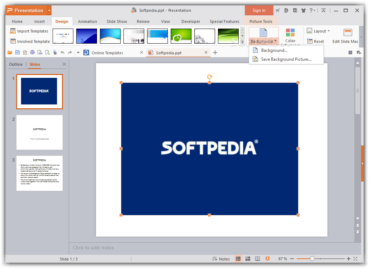The height and width of the screenshot is (268, 369).
Task: Open the Animation ribbon tab
Action: tap(87, 21)
